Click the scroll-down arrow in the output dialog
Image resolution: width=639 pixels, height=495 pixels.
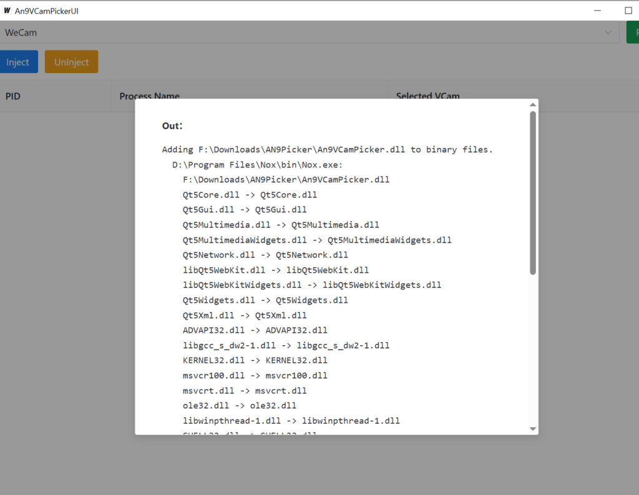point(532,428)
